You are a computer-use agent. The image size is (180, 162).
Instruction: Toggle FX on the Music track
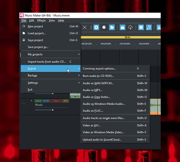click(x=66, y=101)
